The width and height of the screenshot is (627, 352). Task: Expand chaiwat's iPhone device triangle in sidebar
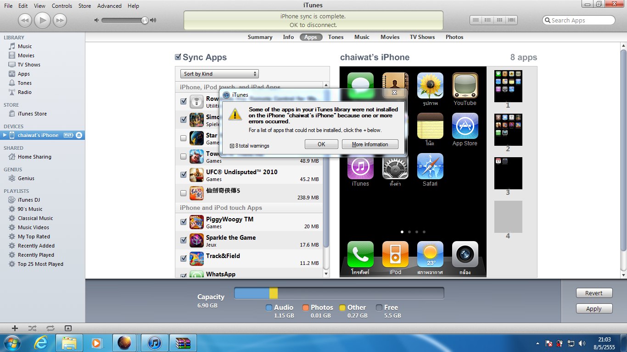pyautogui.click(x=5, y=135)
